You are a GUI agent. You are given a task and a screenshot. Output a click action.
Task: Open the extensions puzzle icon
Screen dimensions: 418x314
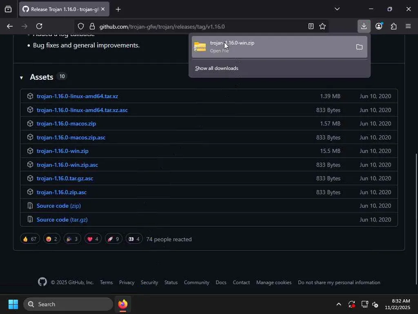[x=394, y=26]
